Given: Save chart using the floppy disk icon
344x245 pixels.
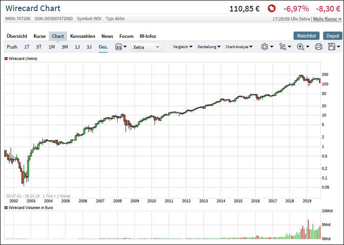Looking at the screenshot, I should point(331,47).
